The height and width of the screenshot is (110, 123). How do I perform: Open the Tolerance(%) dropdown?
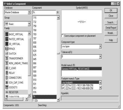(100, 57)
